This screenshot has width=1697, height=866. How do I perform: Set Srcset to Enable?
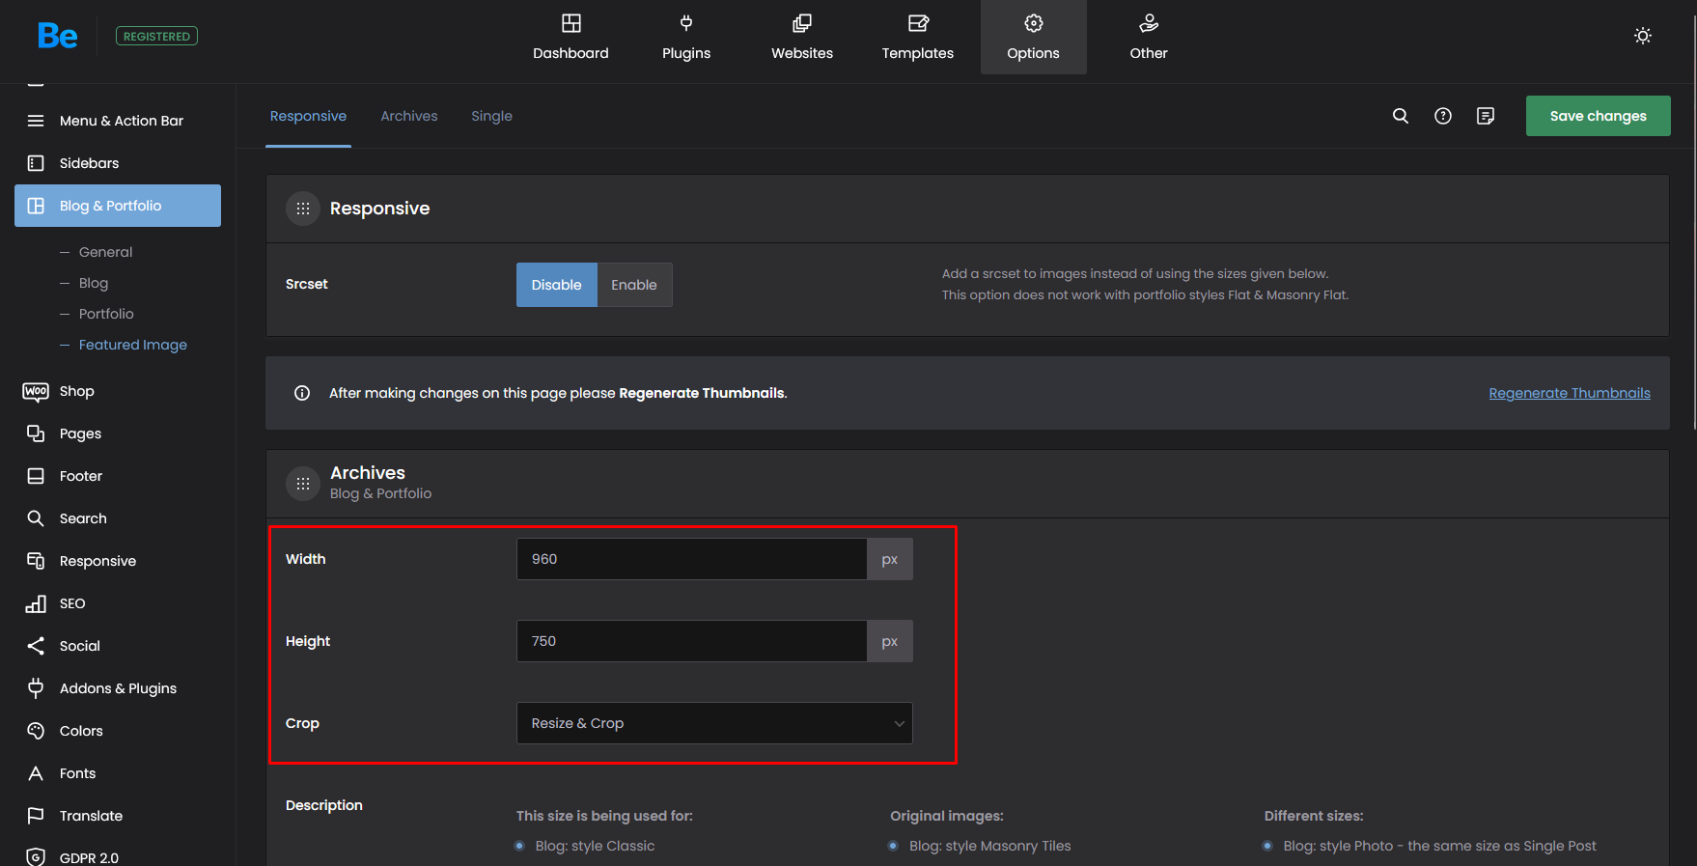coord(634,285)
